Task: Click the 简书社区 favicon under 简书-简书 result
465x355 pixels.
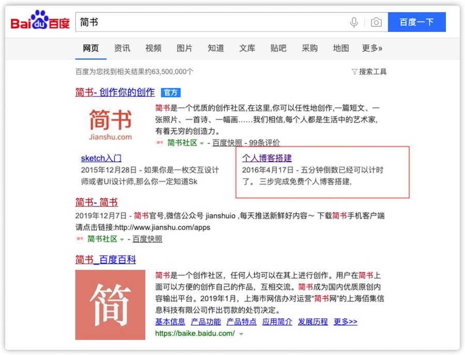Action: [x=80, y=238]
